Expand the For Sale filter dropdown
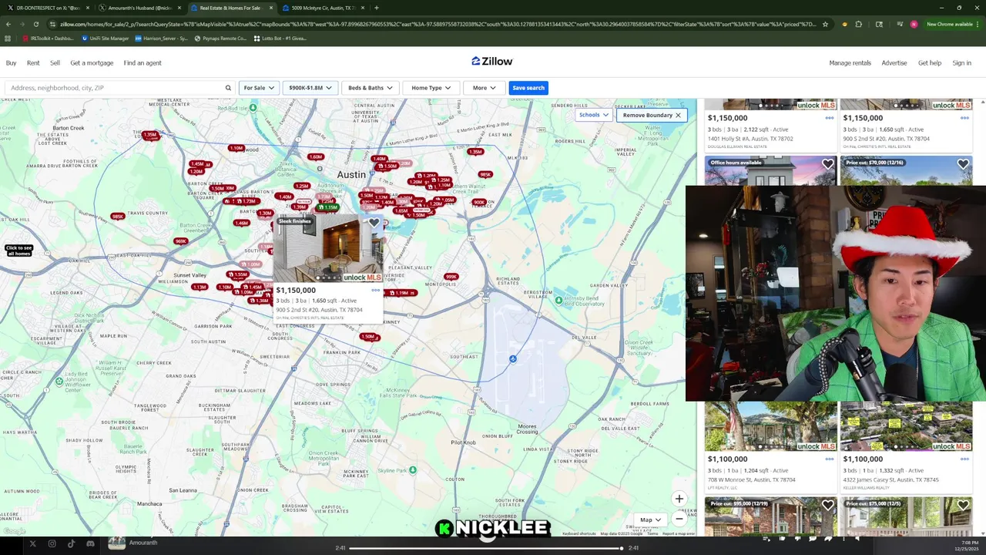 click(259, 88)
